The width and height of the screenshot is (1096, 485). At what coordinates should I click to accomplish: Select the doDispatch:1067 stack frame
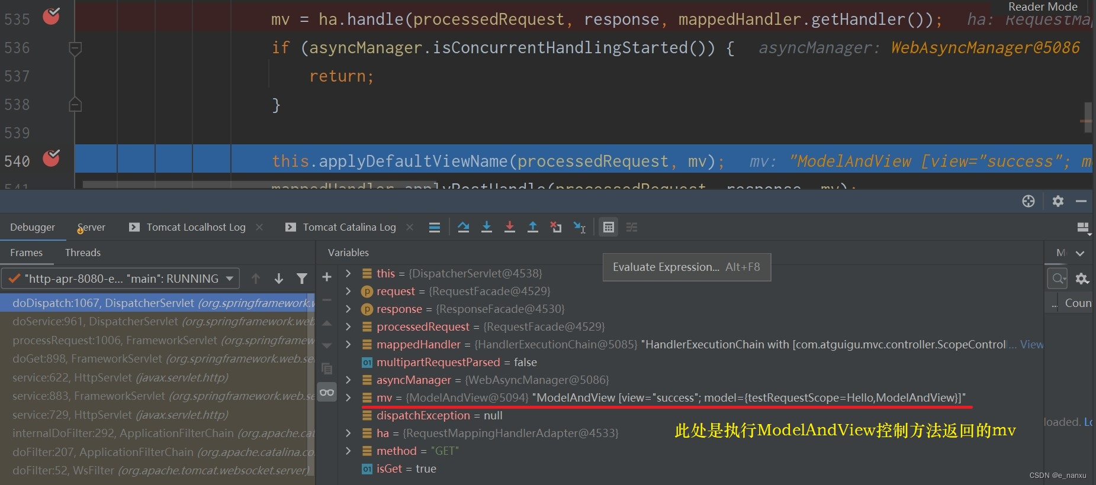(x=157, y=303)
